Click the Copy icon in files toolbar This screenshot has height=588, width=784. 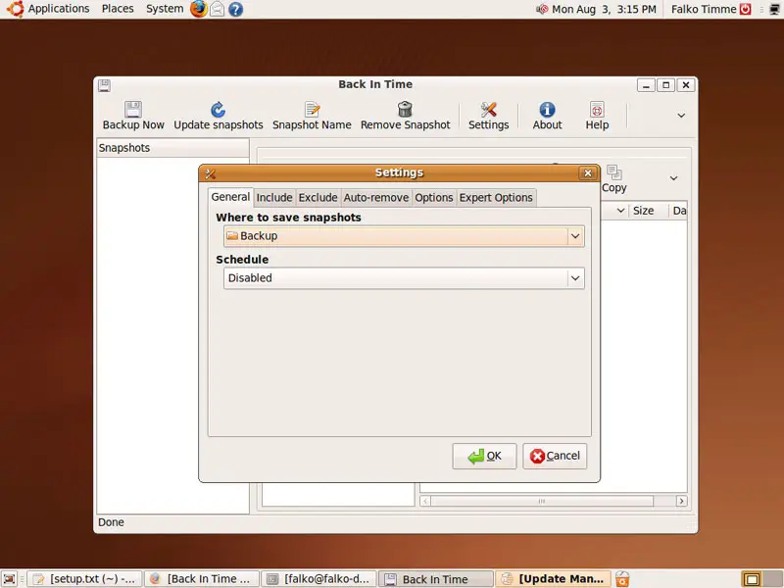pyautogui.click(x=614, y=173)
